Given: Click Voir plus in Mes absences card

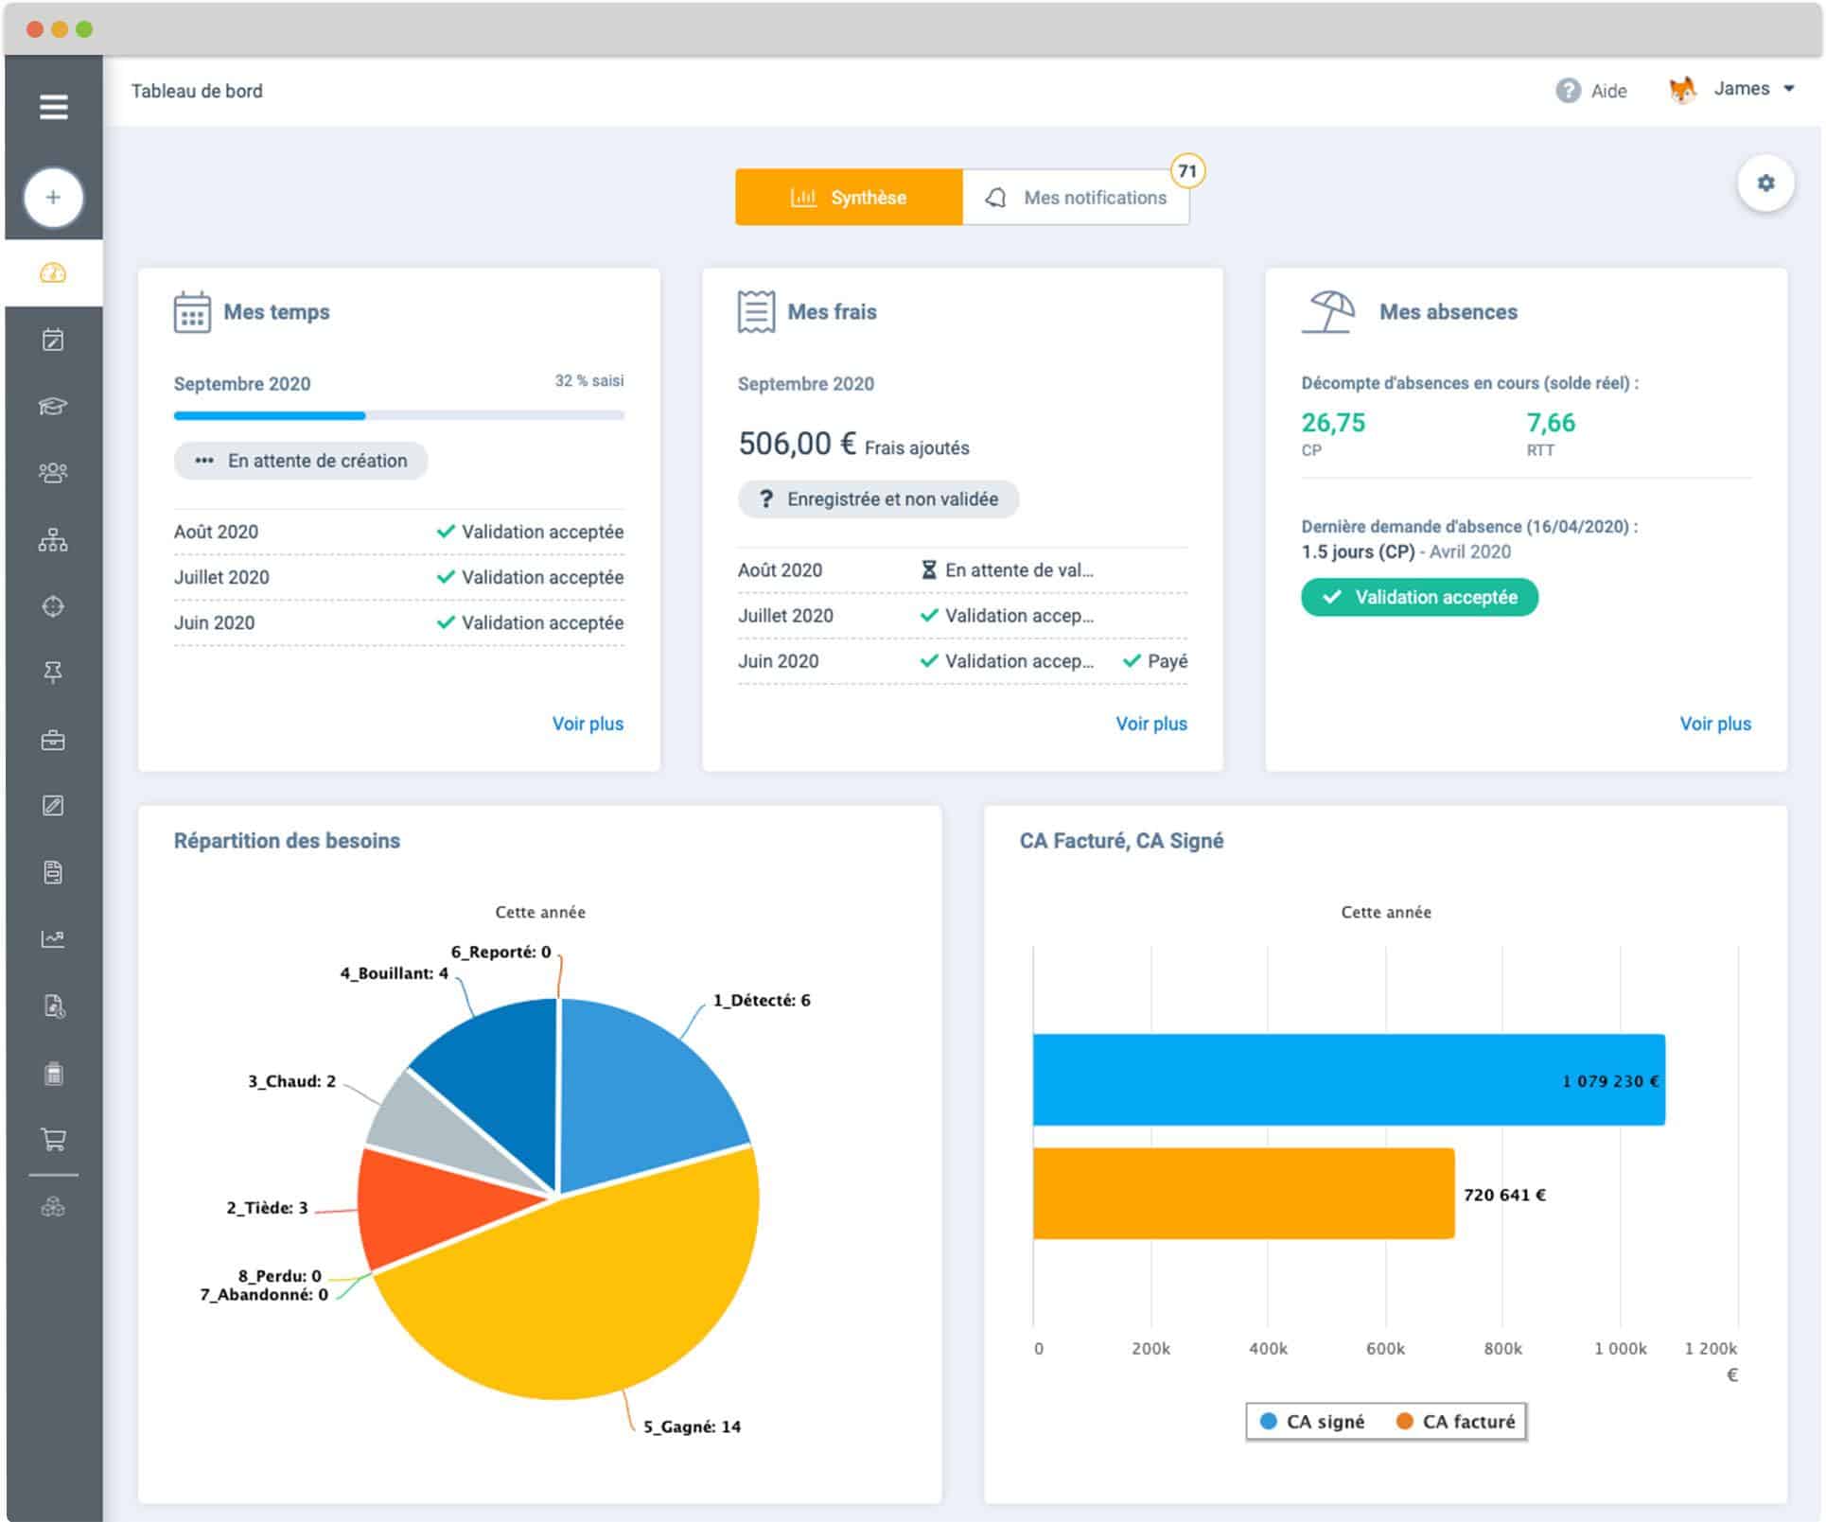Looking at the screenshot, I should (1714, 724).
